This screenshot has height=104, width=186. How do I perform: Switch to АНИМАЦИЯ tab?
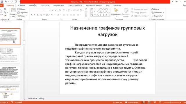click(58, 5)
